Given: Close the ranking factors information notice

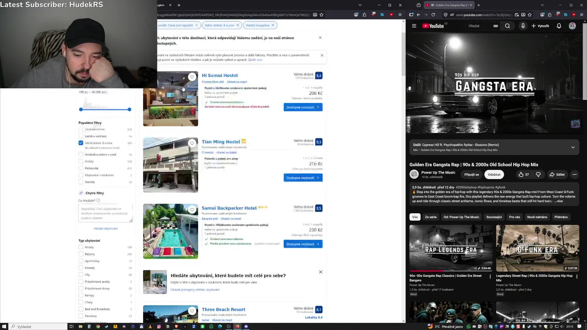Looking at the screenshot, I should coord(322,55).
